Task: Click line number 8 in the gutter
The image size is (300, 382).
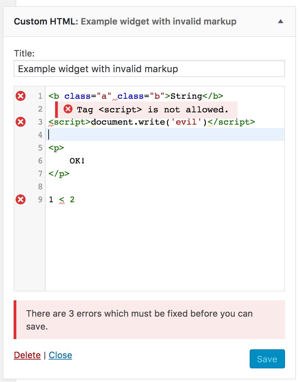Action: [x=40, y=187]
